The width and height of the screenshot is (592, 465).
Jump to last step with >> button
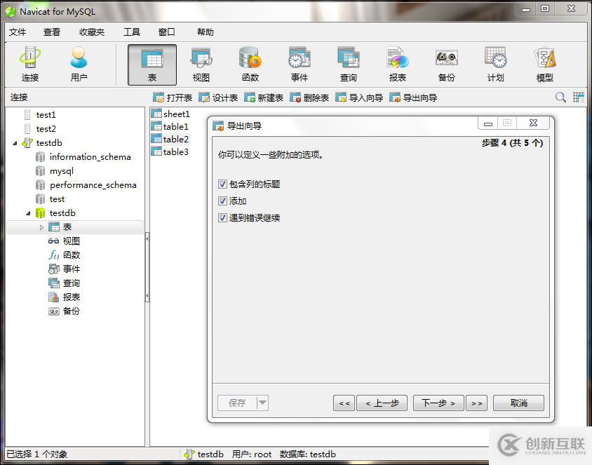[x=476, y=403]
